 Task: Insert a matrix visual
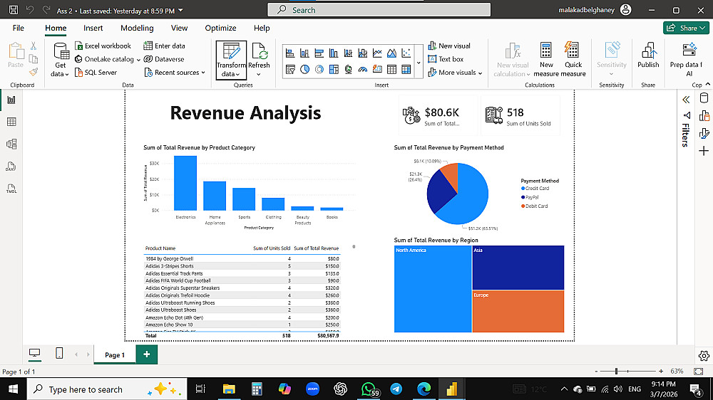pos(406,70)
